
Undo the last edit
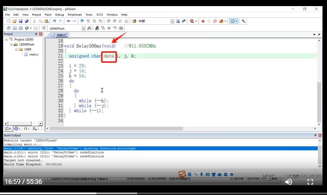[x=54, y=21]
